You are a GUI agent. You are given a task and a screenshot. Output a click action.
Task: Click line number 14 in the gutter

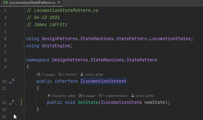(4, 117)
